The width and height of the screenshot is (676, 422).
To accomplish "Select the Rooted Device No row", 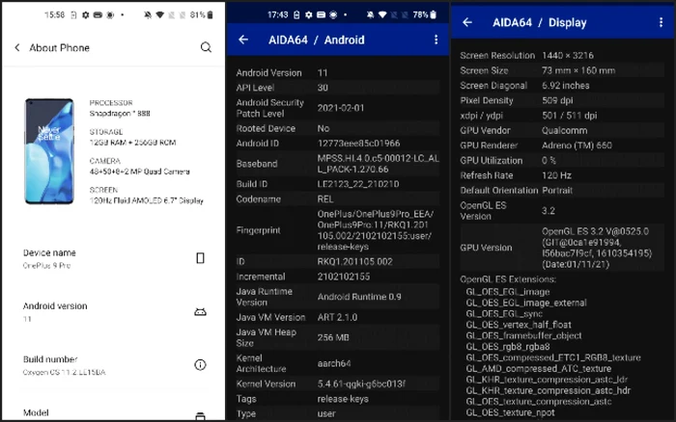I will pos(338,128).
